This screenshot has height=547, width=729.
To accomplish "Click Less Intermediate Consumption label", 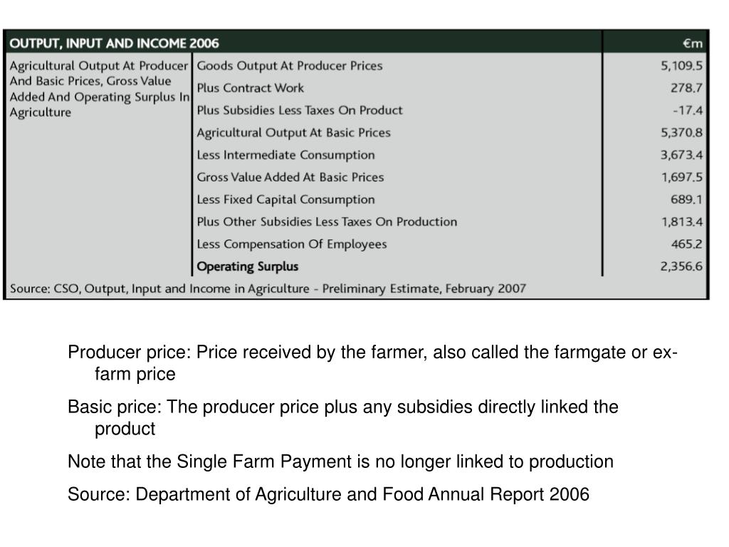I will click(x=285, y=155).
